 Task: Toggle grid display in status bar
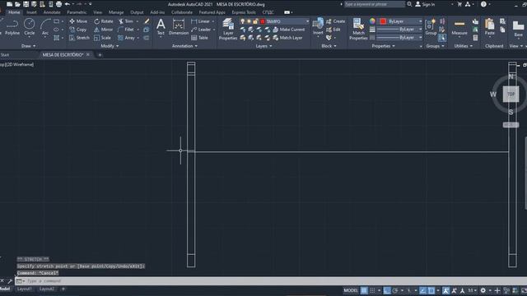coord(364,290)
